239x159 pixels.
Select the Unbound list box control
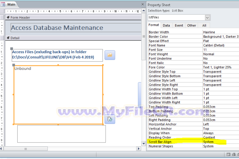(58, 95)
